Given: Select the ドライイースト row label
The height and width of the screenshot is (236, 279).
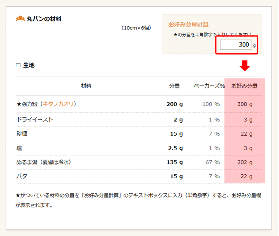Looking at the screenshot, I should point(35,120).
